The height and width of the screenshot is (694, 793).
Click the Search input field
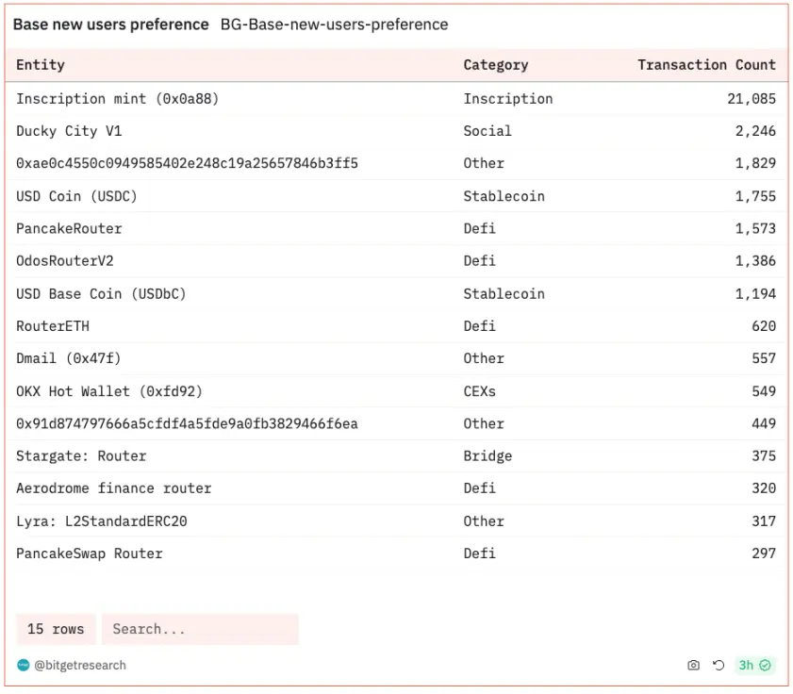point(200,629)
